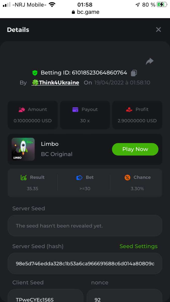The height and width of the screenshot is (302, 170).
Task: Click the nonce value field
Action: tap(124, 297)
